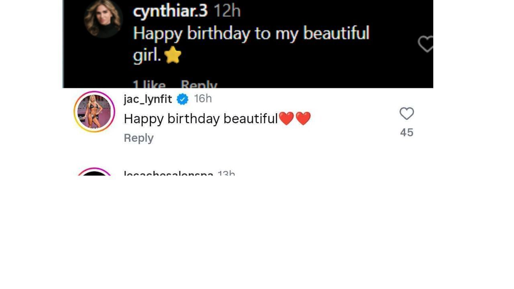Open jac_lynfit's profile via username
Viewport: 514px width, 289px height.
[148, 99]
